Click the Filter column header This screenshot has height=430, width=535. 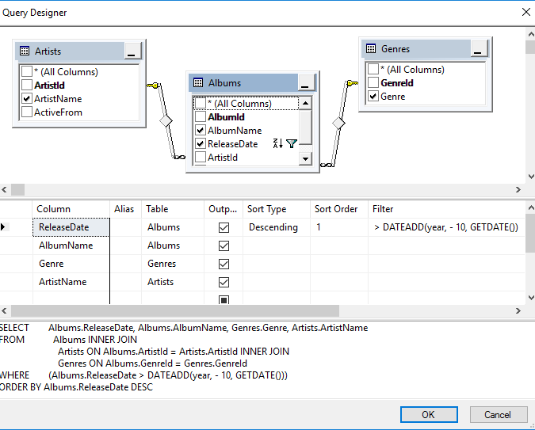(x=383, y=209)
